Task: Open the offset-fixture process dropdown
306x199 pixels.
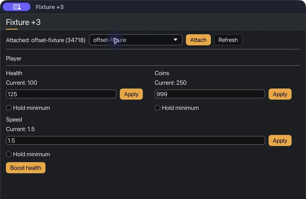Action: coord(136,40)
